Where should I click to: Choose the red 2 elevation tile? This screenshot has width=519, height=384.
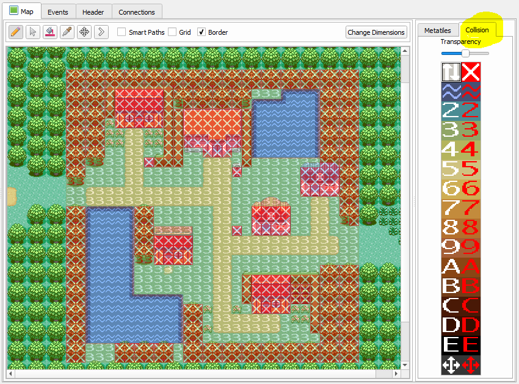471,110
